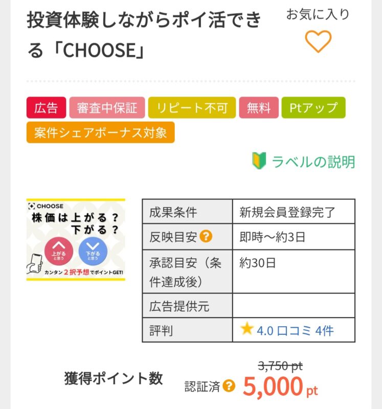This screenshot has width=382, height=409.
Task: Click the 案件シェアボーナス対象 label
Action: (100, 132)
